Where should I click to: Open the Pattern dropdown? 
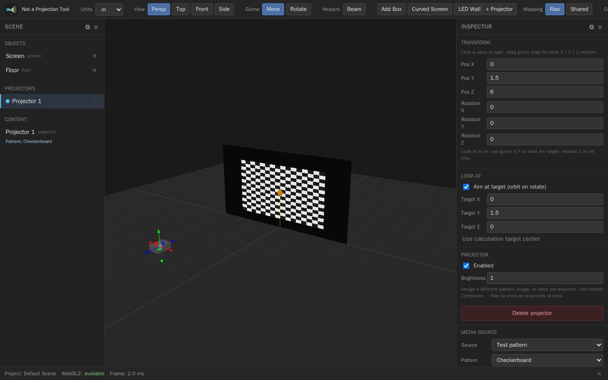[547, 360]
